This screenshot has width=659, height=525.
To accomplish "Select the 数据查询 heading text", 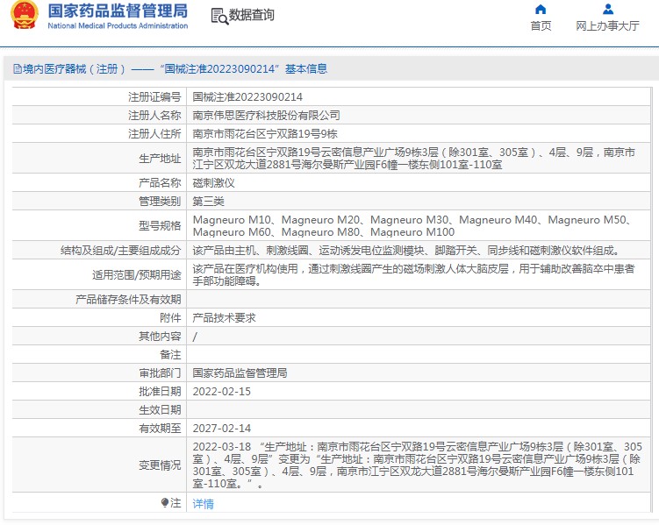I will coord(252,16).
